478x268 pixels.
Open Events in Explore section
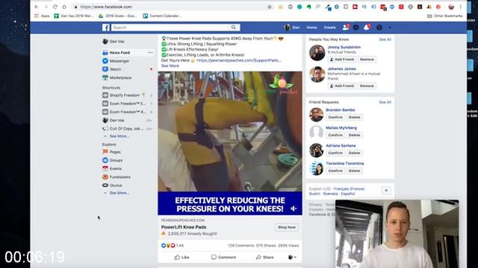(116, 169)
